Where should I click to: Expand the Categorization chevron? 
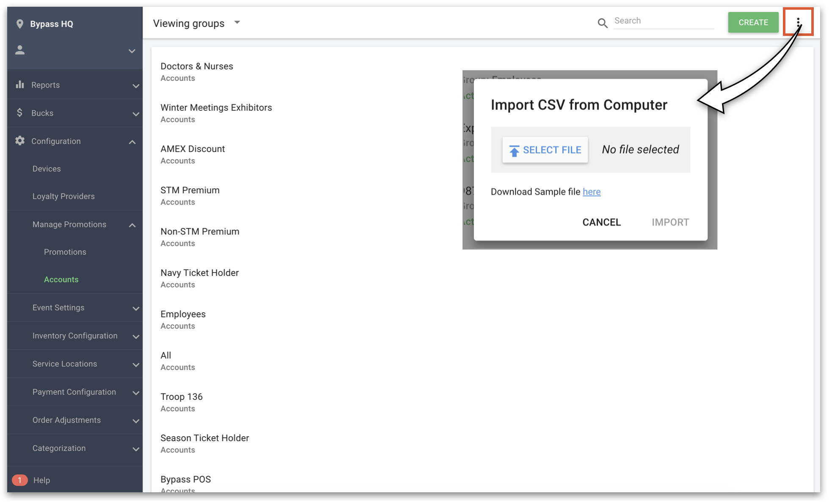136,449
